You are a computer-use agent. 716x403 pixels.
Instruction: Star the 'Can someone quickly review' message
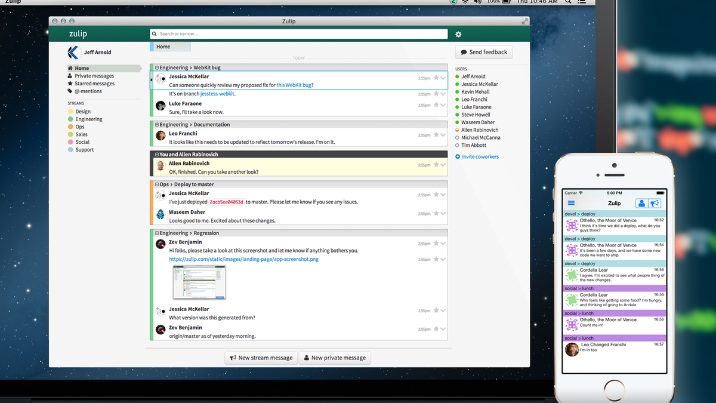click(x=436, y=78)
